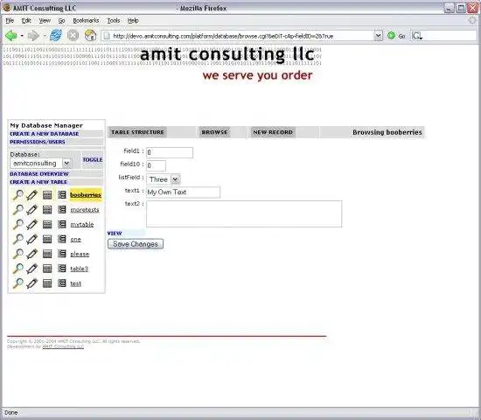The width and height of the screenshot is (481, 420).
Task: Open Create a New Database link
Action: pos(45,134)
